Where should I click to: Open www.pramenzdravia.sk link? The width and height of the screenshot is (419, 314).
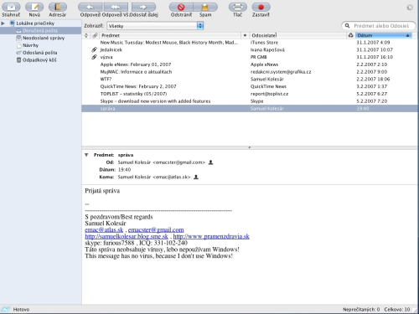pyautogui.click(x=211, y=236)
